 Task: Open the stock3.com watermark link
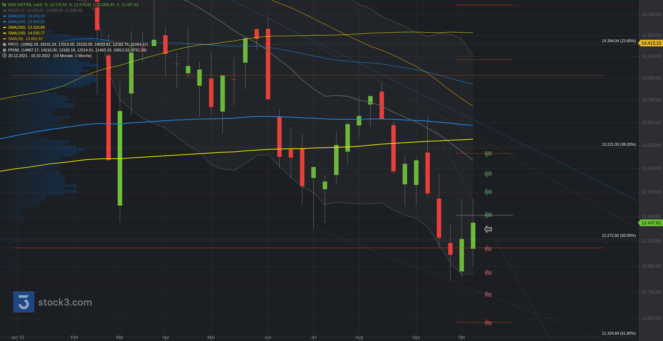[x=65, y=302]
